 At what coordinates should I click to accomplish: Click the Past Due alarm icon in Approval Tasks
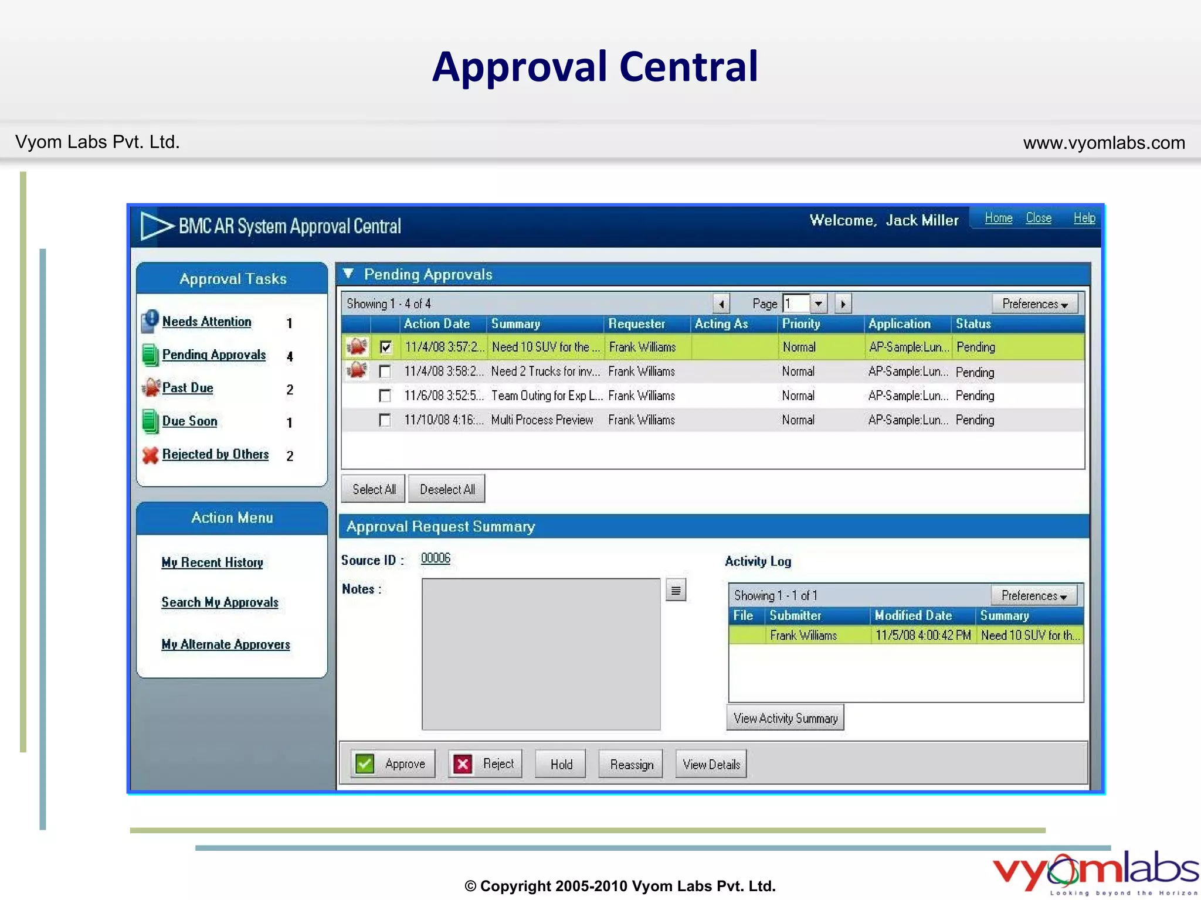click(151, 388)
